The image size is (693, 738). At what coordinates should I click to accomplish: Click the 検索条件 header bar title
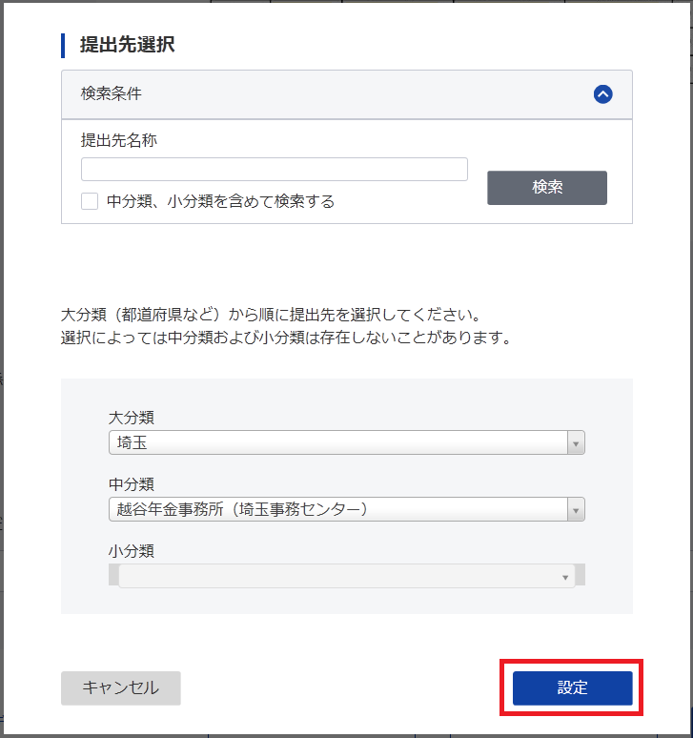point(111,93)
